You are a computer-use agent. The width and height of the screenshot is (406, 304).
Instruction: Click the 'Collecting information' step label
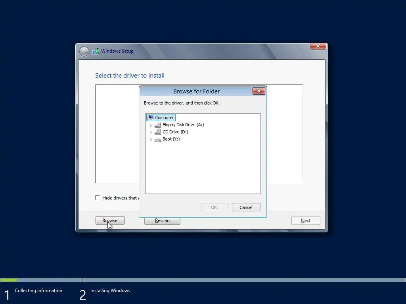pos(38,291)
